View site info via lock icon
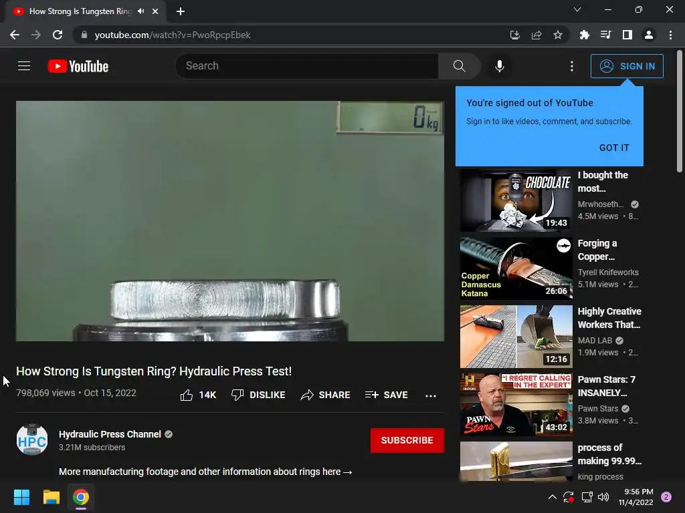 point(84,35)
